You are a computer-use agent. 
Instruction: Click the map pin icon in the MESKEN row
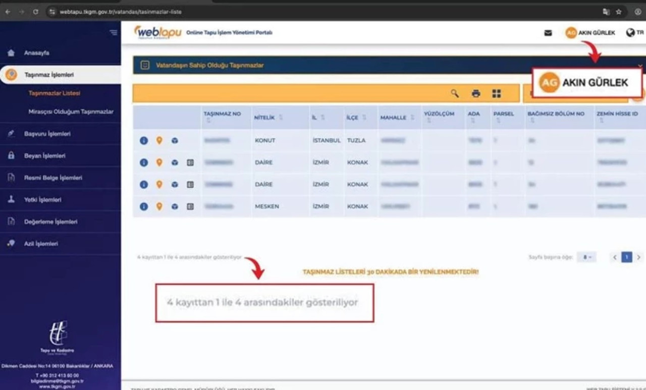(159, 206)
